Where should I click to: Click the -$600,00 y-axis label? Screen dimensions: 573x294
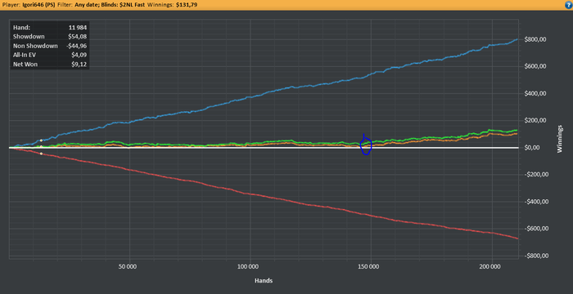[x=537, y=229]
